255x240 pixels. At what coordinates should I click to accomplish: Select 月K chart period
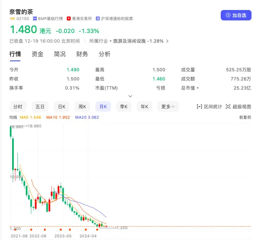103,107
